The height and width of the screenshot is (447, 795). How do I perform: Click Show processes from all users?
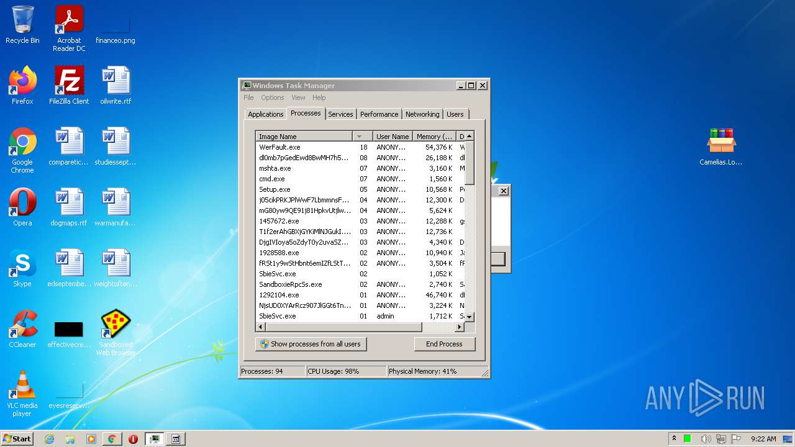click(311, 344)
